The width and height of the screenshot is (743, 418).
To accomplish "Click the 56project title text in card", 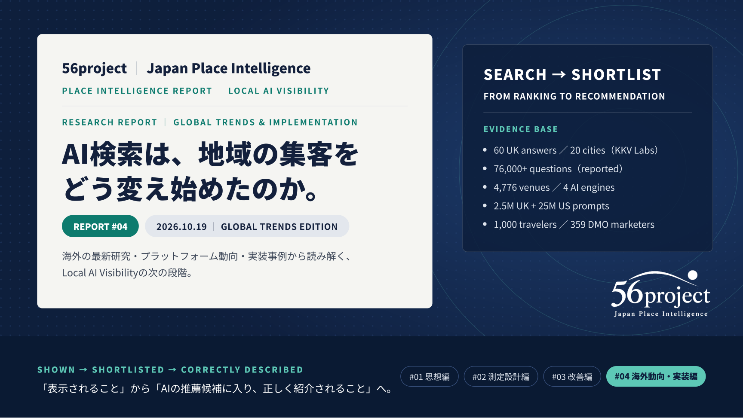I will point(94,68).
